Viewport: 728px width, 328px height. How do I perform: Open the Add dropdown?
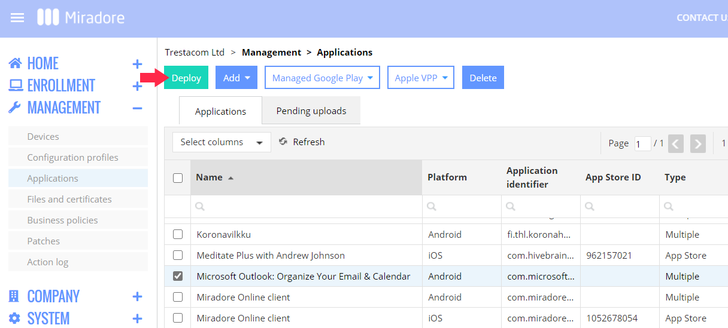click(x=236, y=78)
